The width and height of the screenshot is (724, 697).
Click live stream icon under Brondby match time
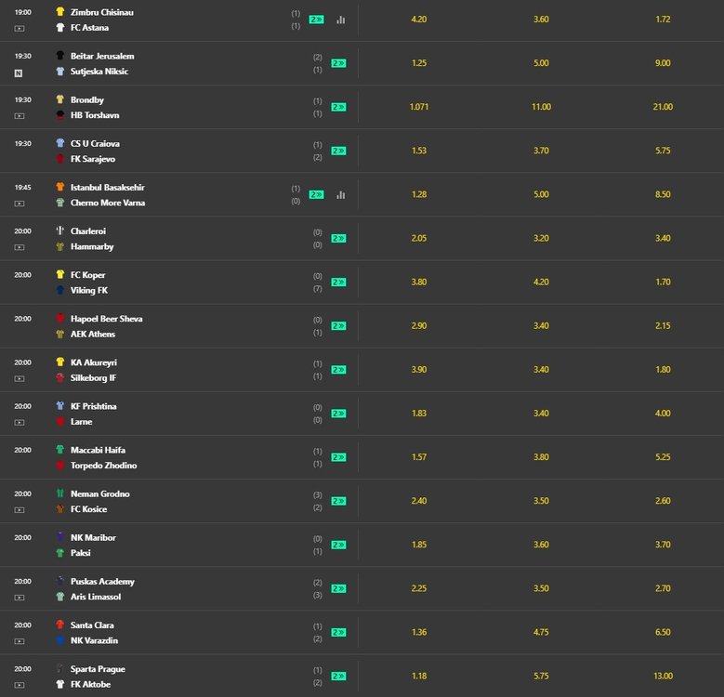(19, 116)
